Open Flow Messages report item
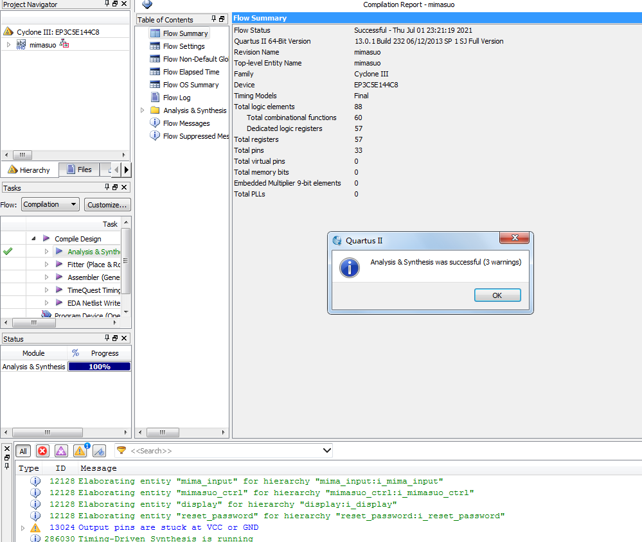This screenshot has height=542, width=642. (x=186, y=123)
